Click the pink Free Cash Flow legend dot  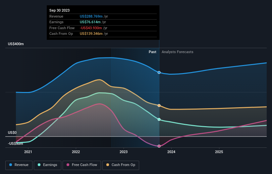[68, 165]
